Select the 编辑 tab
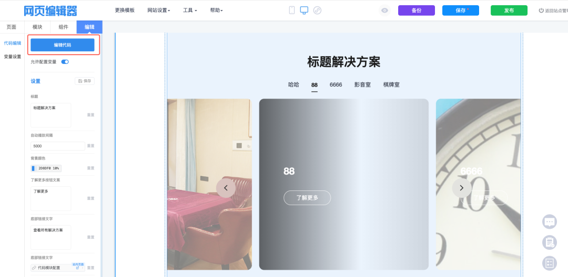The height and width of the screenshot is (277, 568). pyautogui.click(x=89, y=27)
